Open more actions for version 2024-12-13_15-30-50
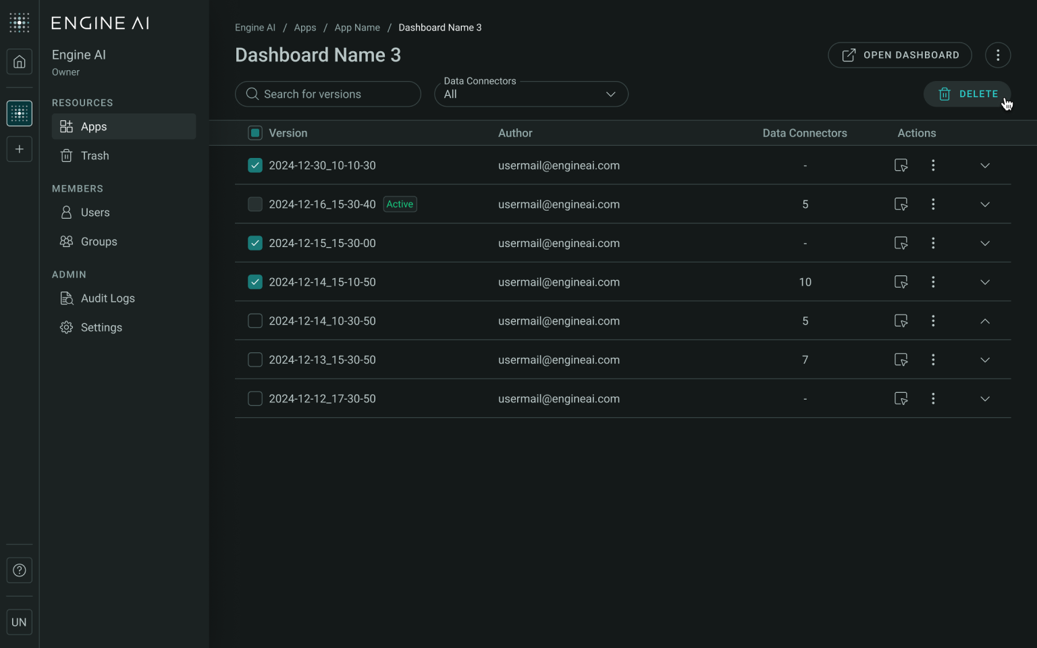Viewport: 1037px width, 648px height. coord(933,360)
